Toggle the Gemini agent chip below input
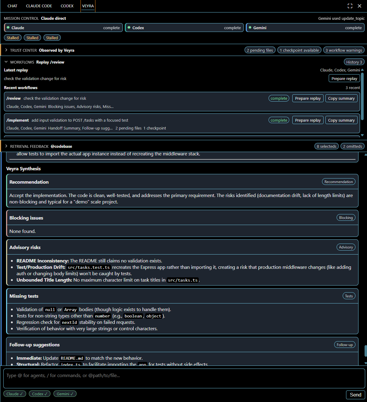 pyautogui.click(x=65, y=394)
